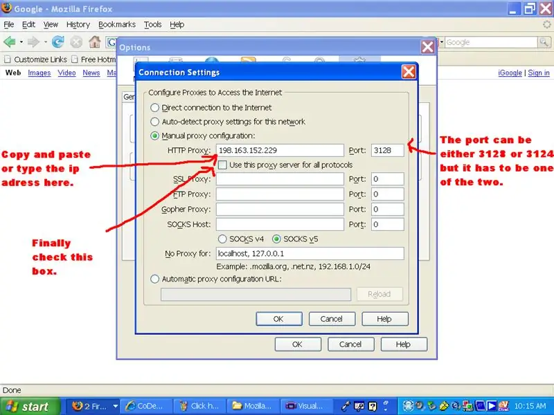Click the FTP Proxy address field
Screen dimensions: 554x415
(280, 194)
